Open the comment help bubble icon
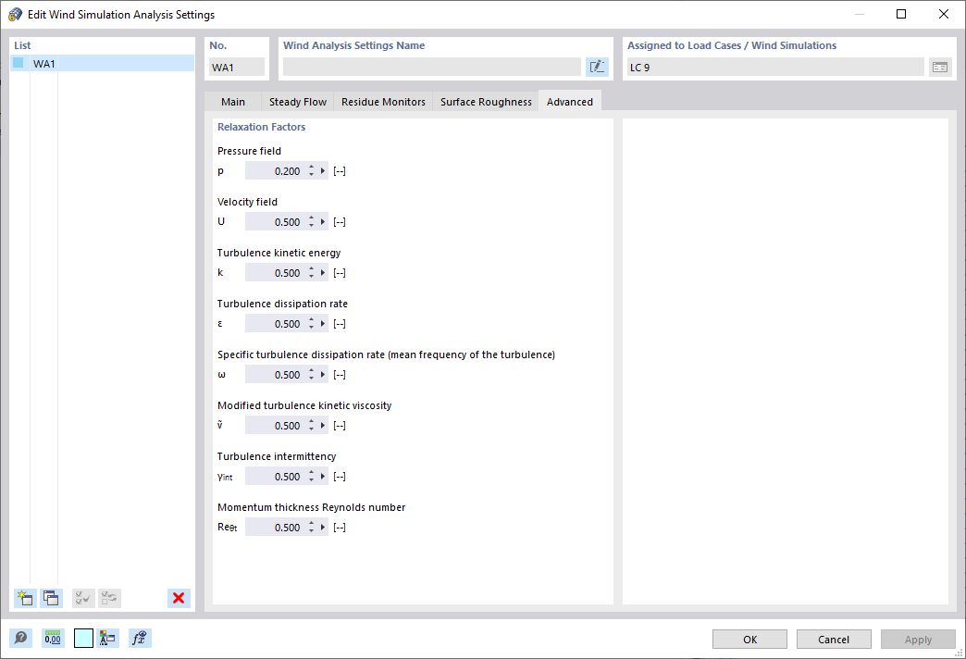The image size is (966, 659). click(19, 638)
